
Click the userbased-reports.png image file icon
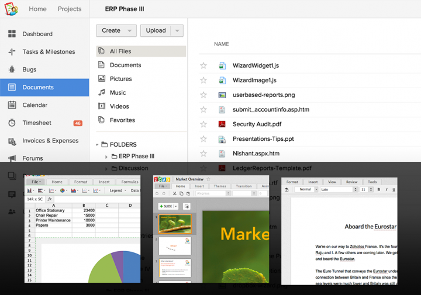pyautogui.click(x=222, y=95)
